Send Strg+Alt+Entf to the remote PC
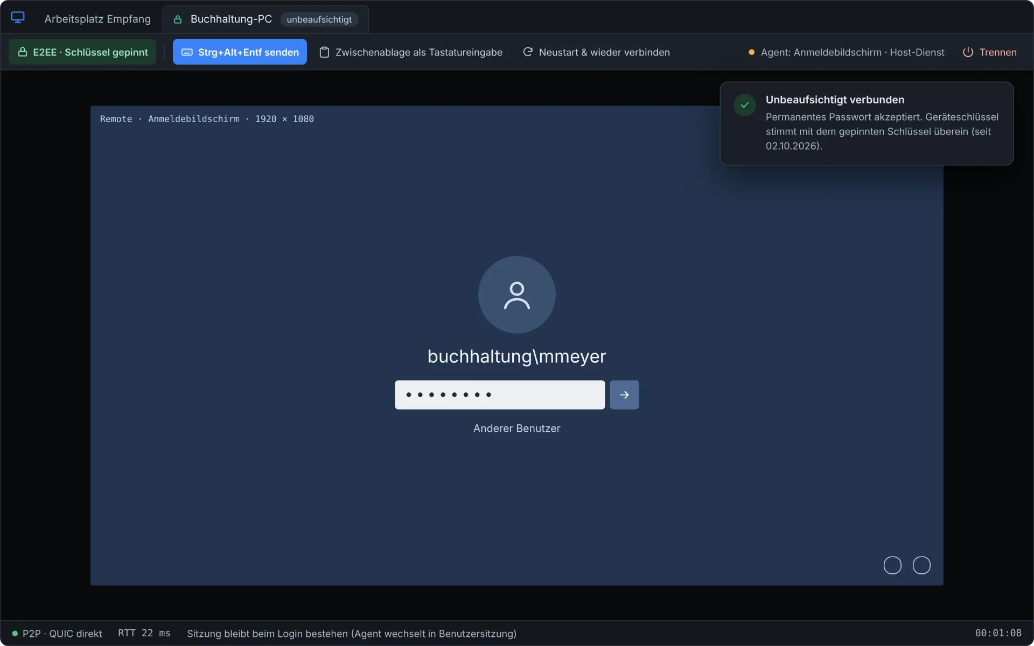Viewport: 1034px width, 646px height. 240,52
